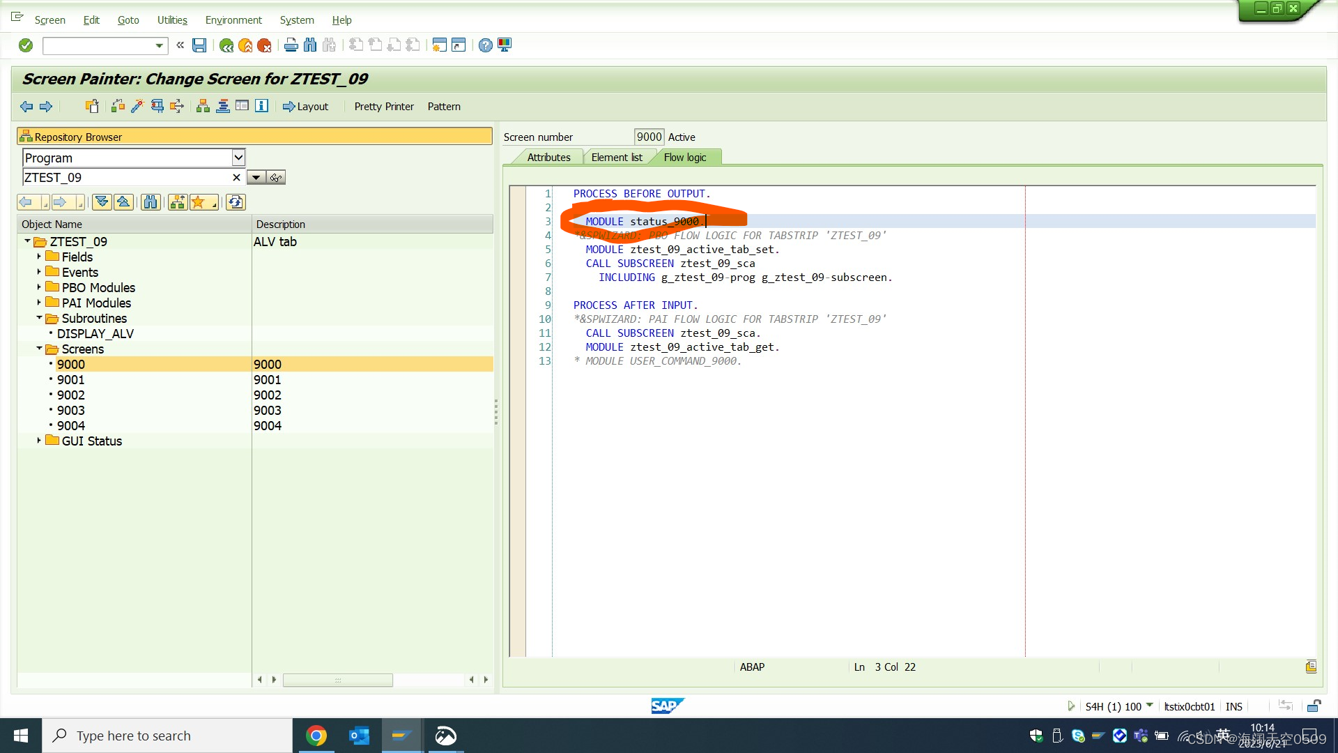Collapse the Screens folder

click(39, 349)
